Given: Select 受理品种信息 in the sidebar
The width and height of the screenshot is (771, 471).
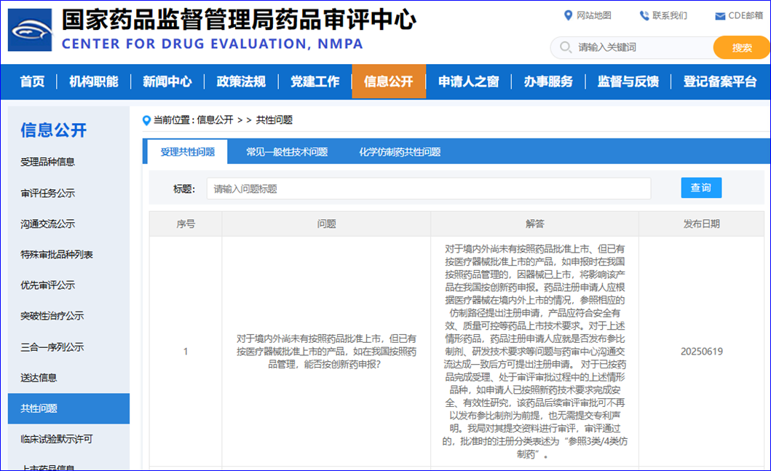Looking at the screenshot, I should pos(48,162).
